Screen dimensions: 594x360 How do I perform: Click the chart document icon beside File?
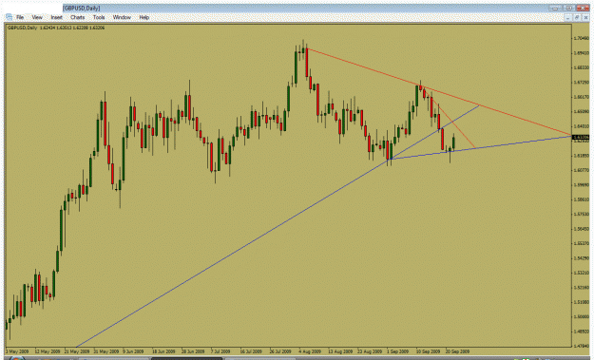point(10,17)
